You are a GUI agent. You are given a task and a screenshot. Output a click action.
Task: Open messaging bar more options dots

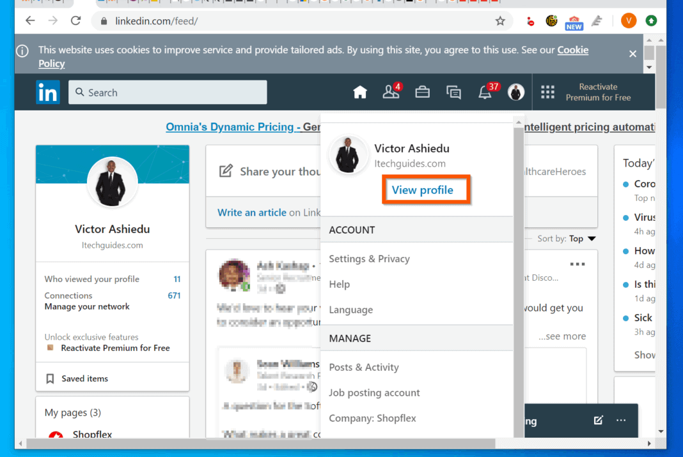(621, 420)
